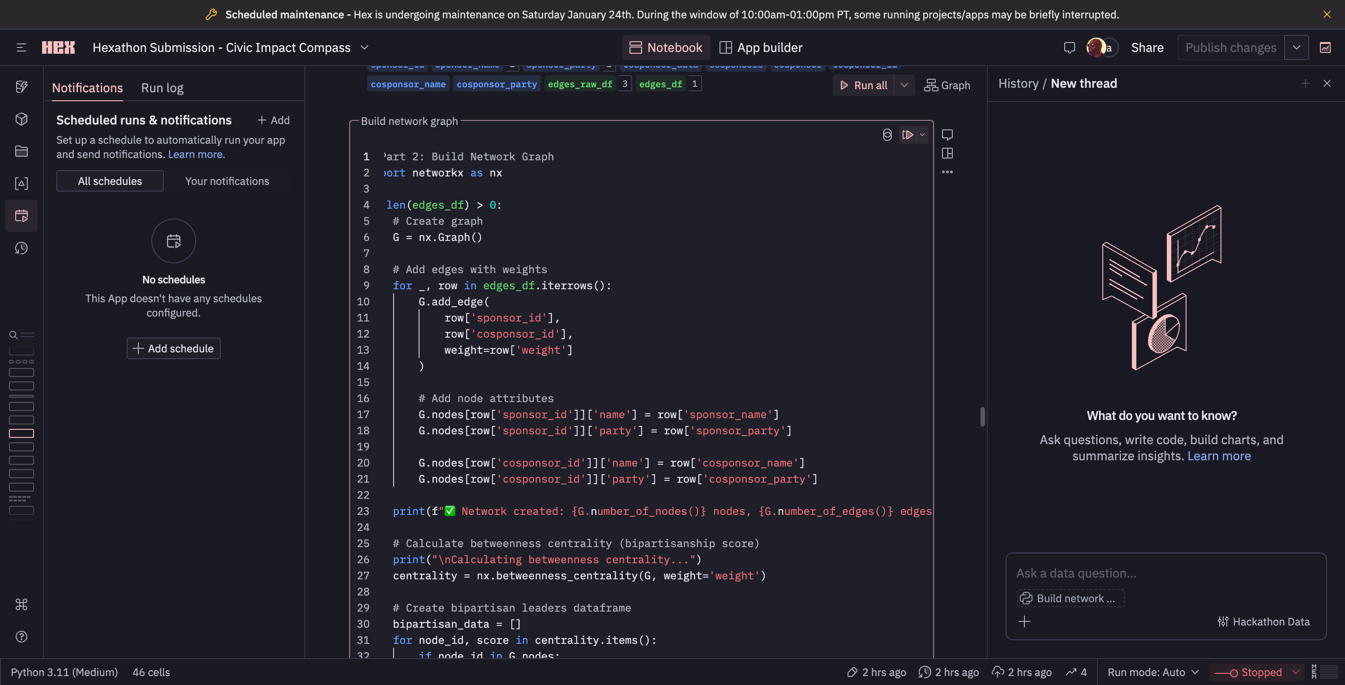This screenshot has width=1345, height=685.
Task: Open comments icon in top bar
Action: tap(1069, 47)
